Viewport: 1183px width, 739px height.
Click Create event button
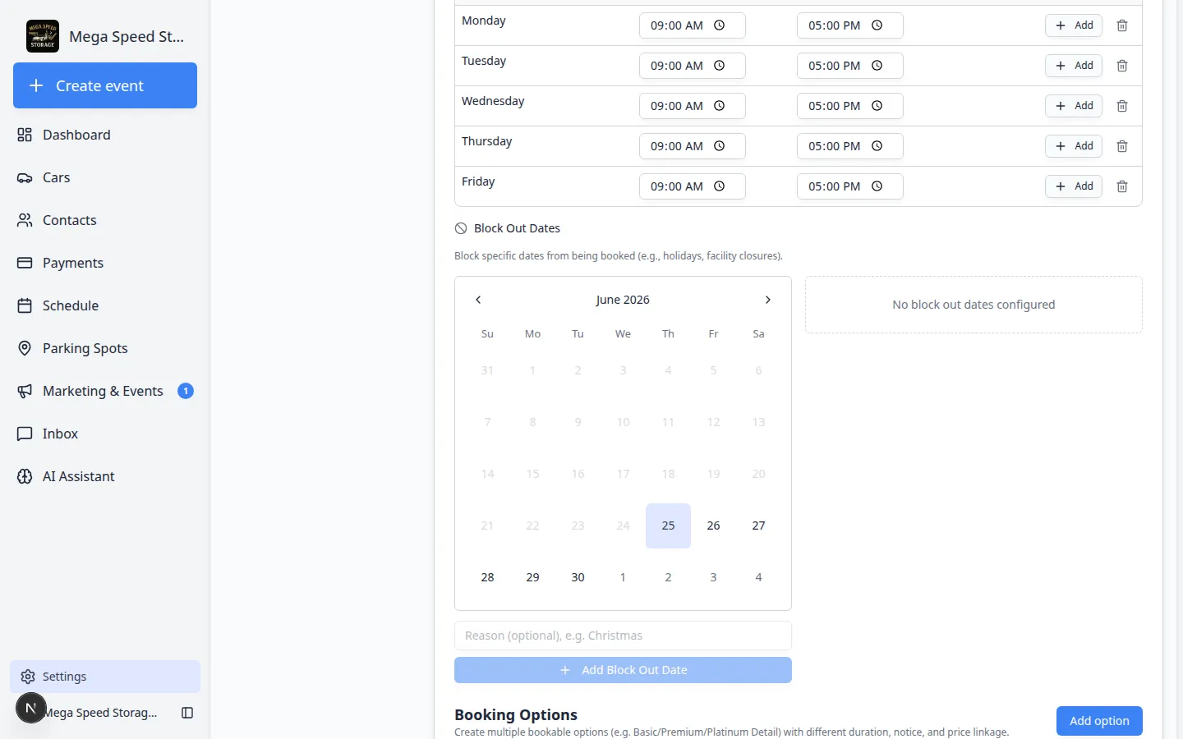coord(105,85)
